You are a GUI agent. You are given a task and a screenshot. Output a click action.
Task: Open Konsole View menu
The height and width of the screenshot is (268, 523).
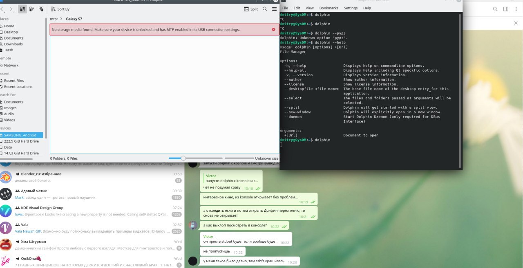(x=310, y=8)
